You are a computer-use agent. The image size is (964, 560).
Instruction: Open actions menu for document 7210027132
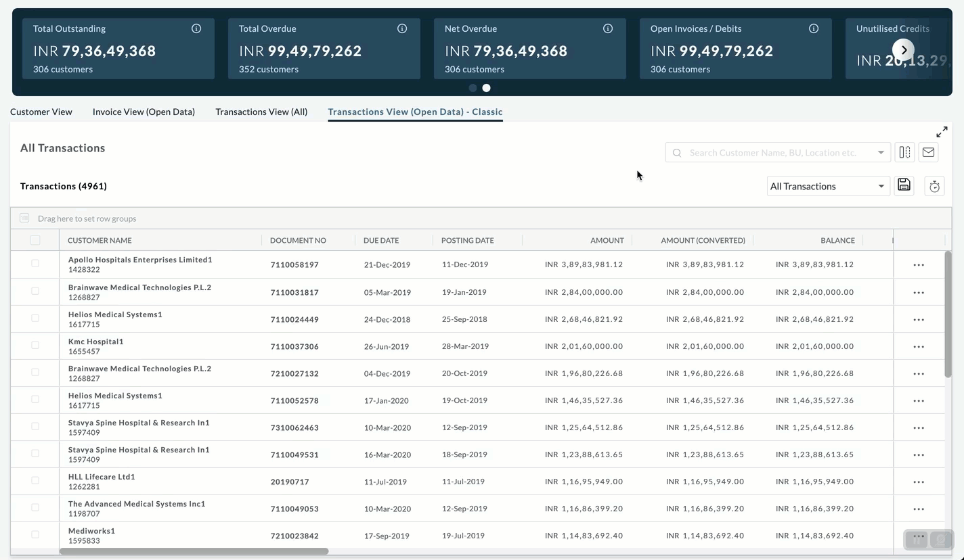point(919,374)
